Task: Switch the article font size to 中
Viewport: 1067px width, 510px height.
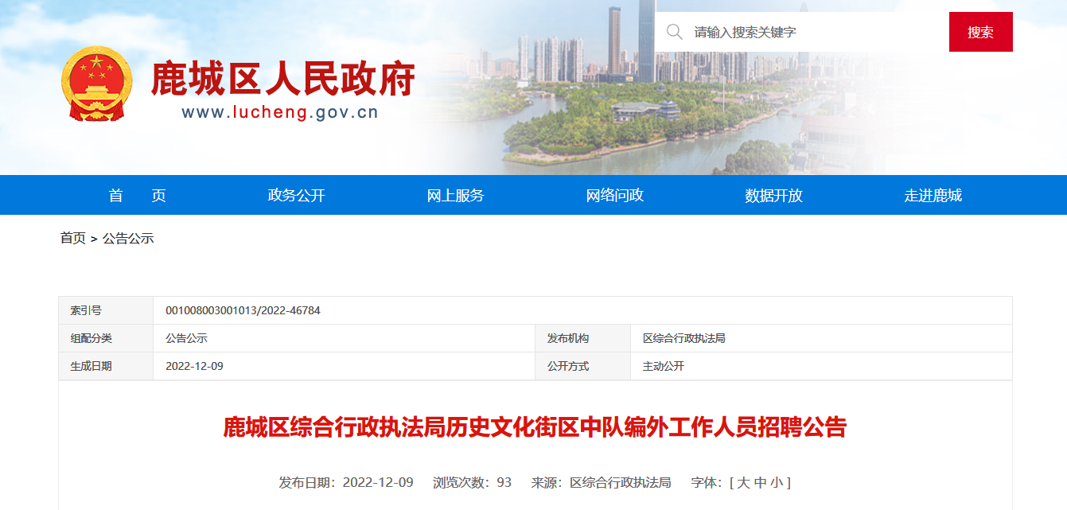Action: [x=760, y=482]
